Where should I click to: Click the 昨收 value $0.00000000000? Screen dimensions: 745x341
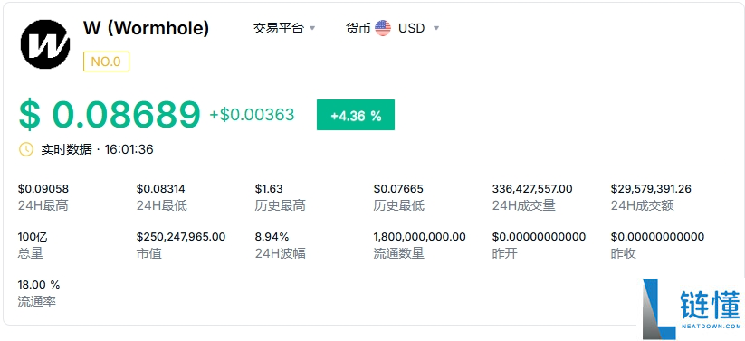point(657,236)
